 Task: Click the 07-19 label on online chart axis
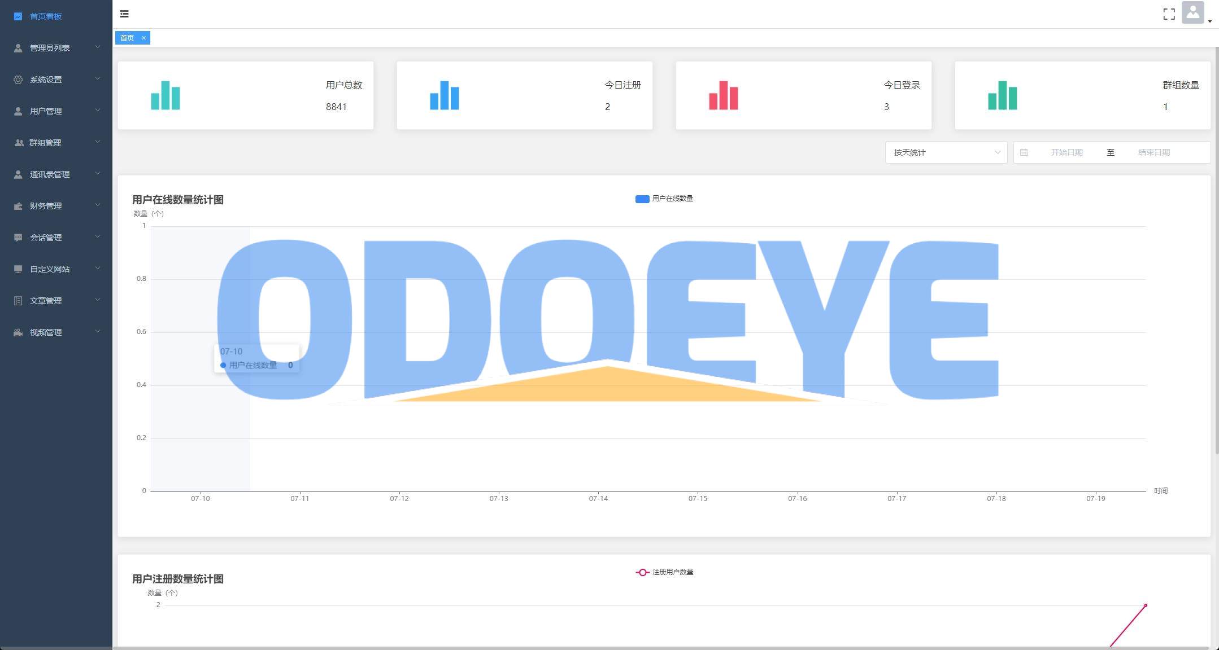[1095, 499]
